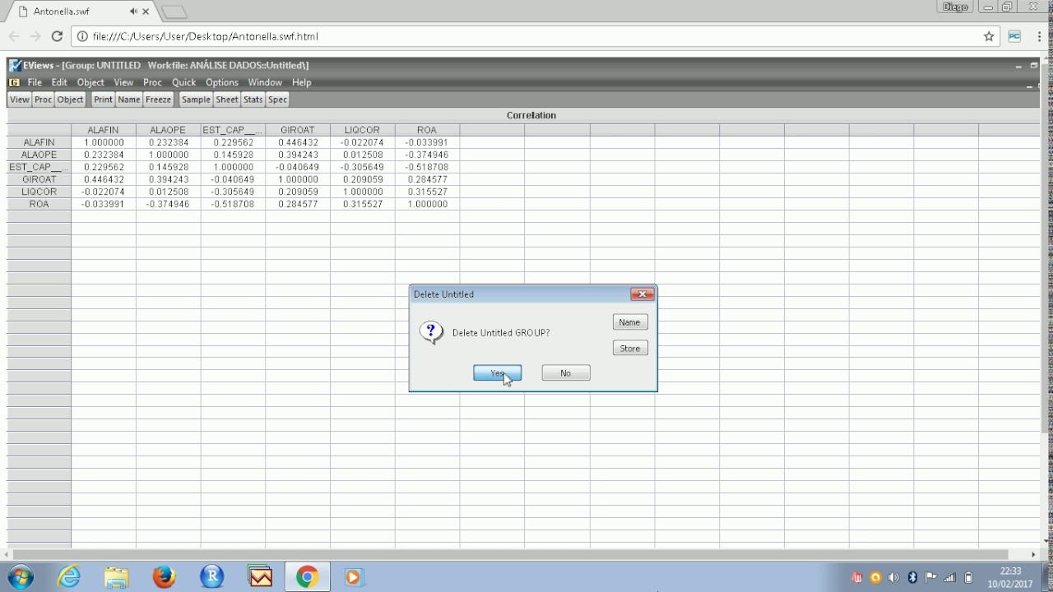
Task: Click the EViews application logo icon
Action: [x=15, y=66]
